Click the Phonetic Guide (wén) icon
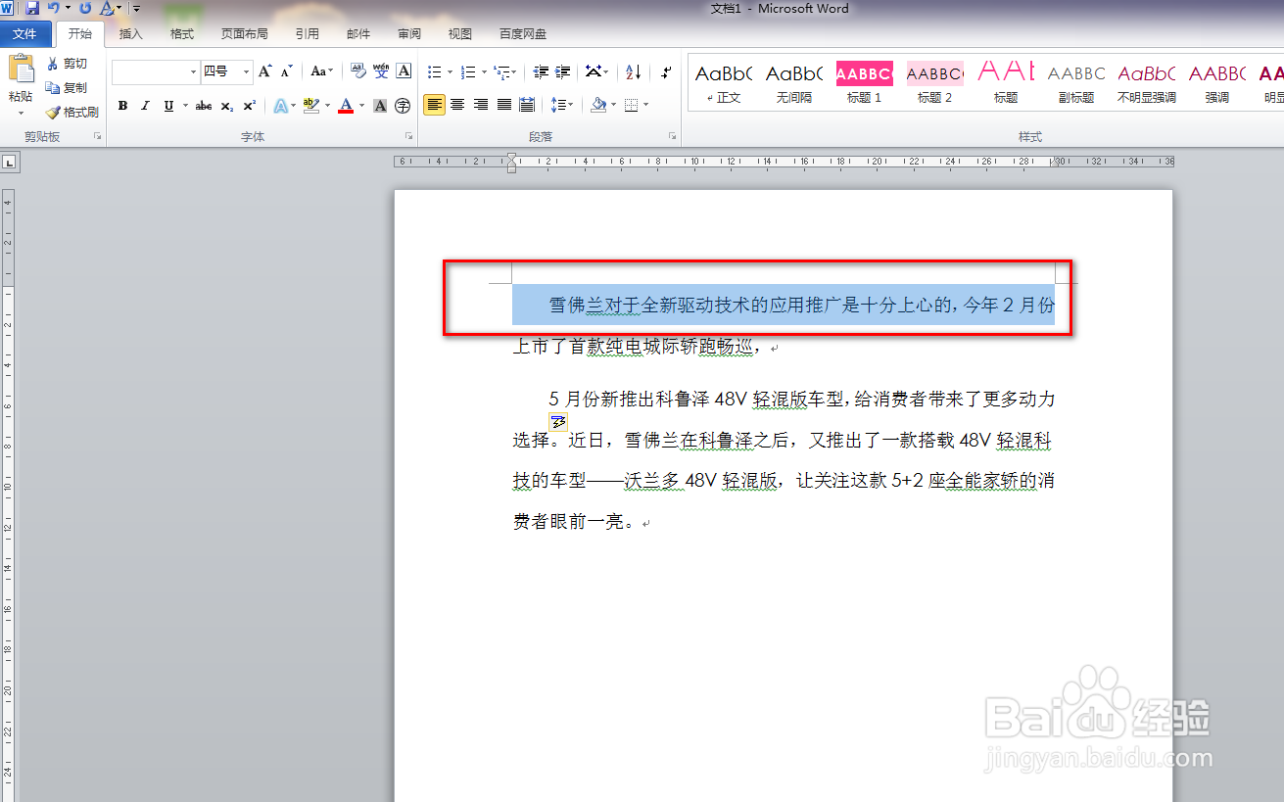This screenshot has height=802, width=1284. click(x=381, y=71)
